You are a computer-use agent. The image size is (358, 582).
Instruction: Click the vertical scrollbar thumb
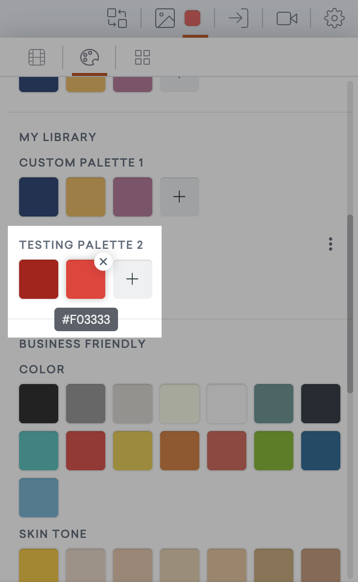(350, 304)
